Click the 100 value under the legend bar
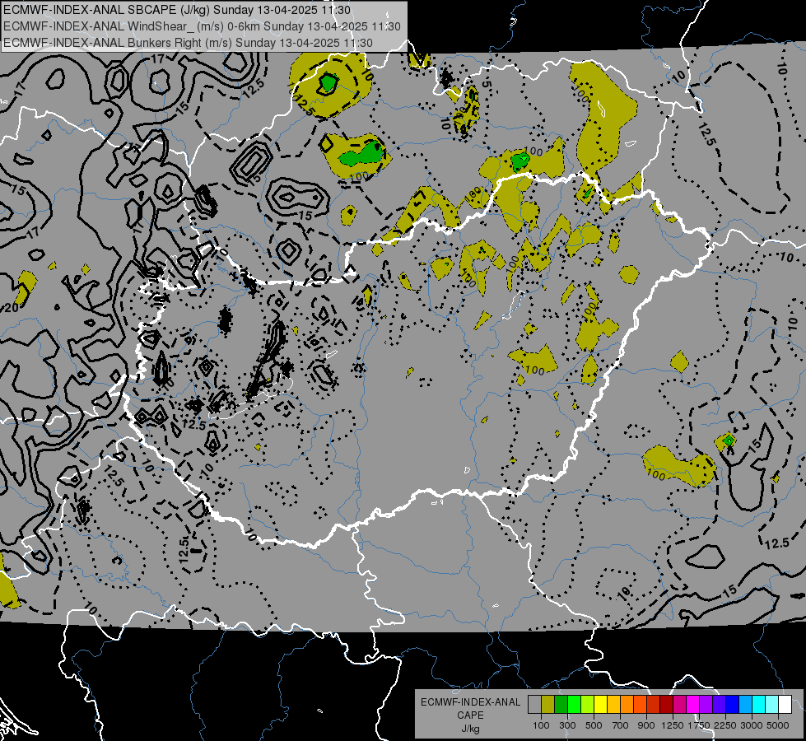This screenshot has height=741, width=806. [x=541, y=725]
